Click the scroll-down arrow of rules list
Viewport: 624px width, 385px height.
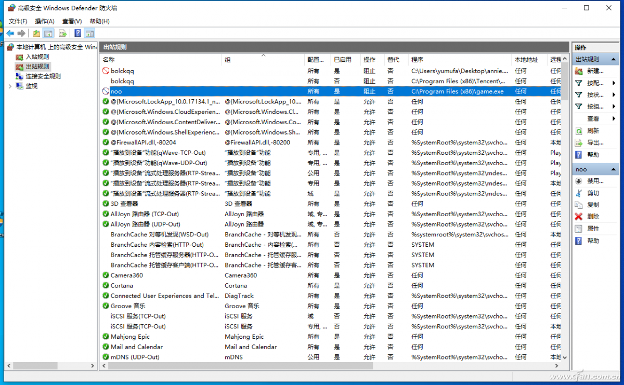pos(565,359)
